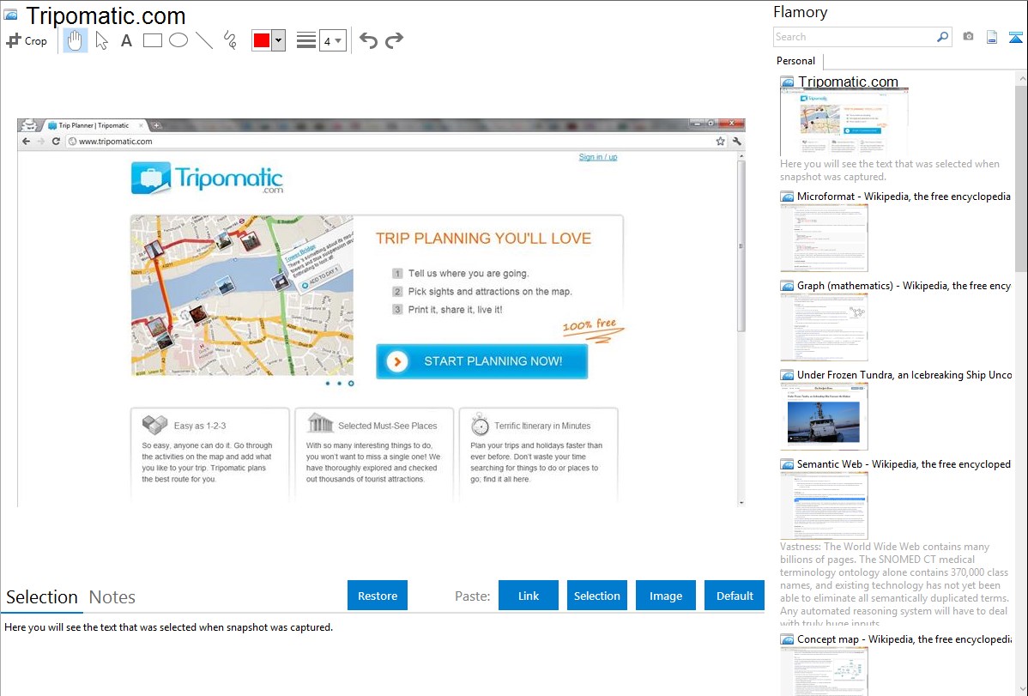This screenshot has width=1028, height=696.
Task: Open the Personal tab
Action: (795, 61)
